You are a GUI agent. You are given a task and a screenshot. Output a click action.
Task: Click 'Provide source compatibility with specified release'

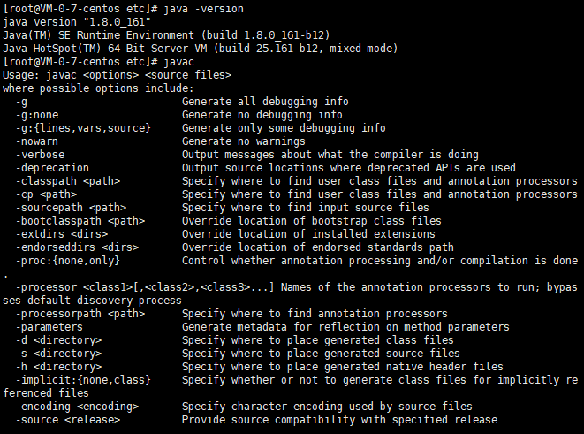click(339, 420)
